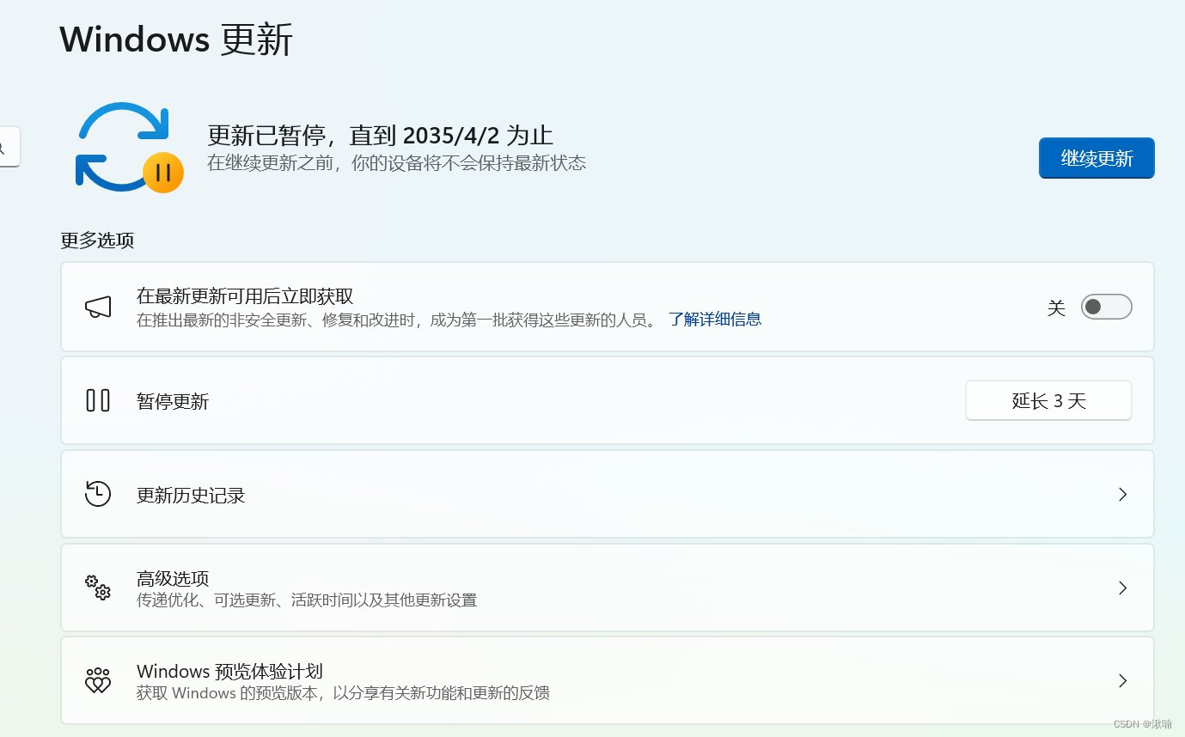Click the 延长 3 天 button
This screenshot has width=1185, height=737.
tap(1048, 400)
